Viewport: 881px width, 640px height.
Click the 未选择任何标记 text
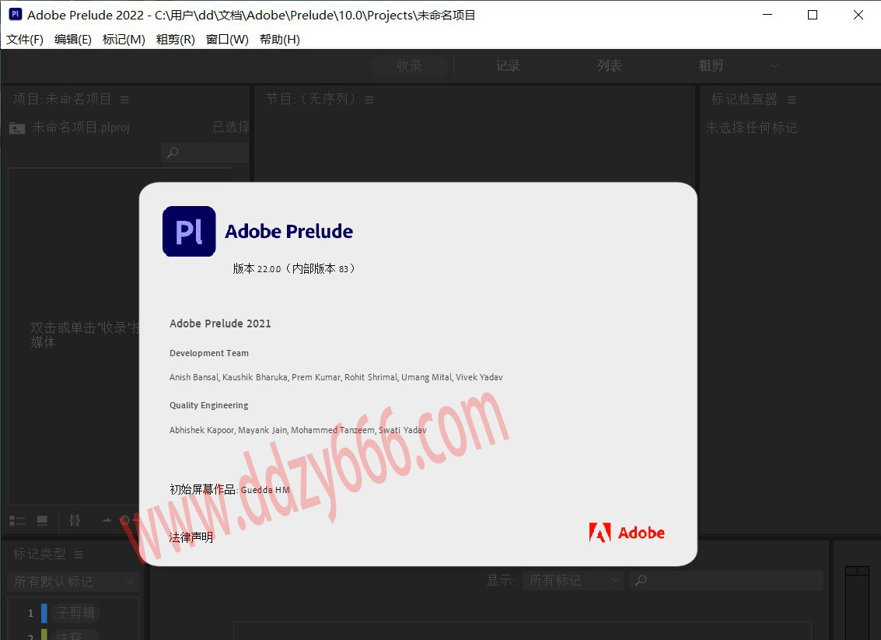[751, 128]
